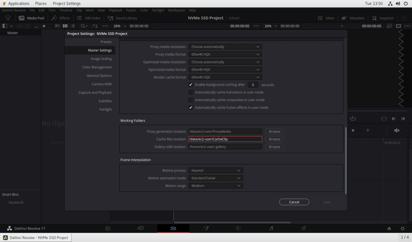This screenshot has height=242, width=412.
Task: Open Retime process dropdown
Action: coord(216,170)
